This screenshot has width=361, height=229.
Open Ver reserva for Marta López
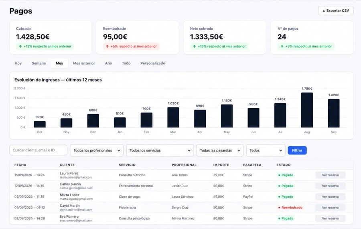[330, 197]
